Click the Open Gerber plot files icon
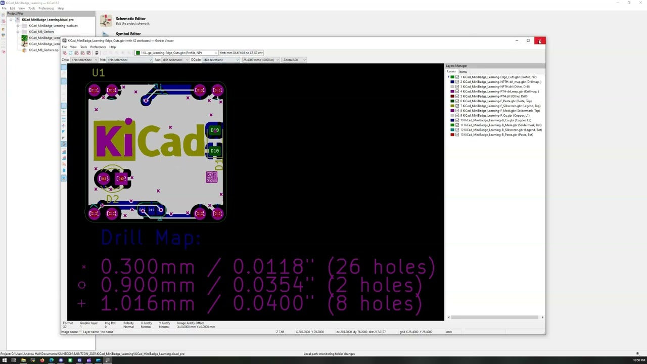 76,53
